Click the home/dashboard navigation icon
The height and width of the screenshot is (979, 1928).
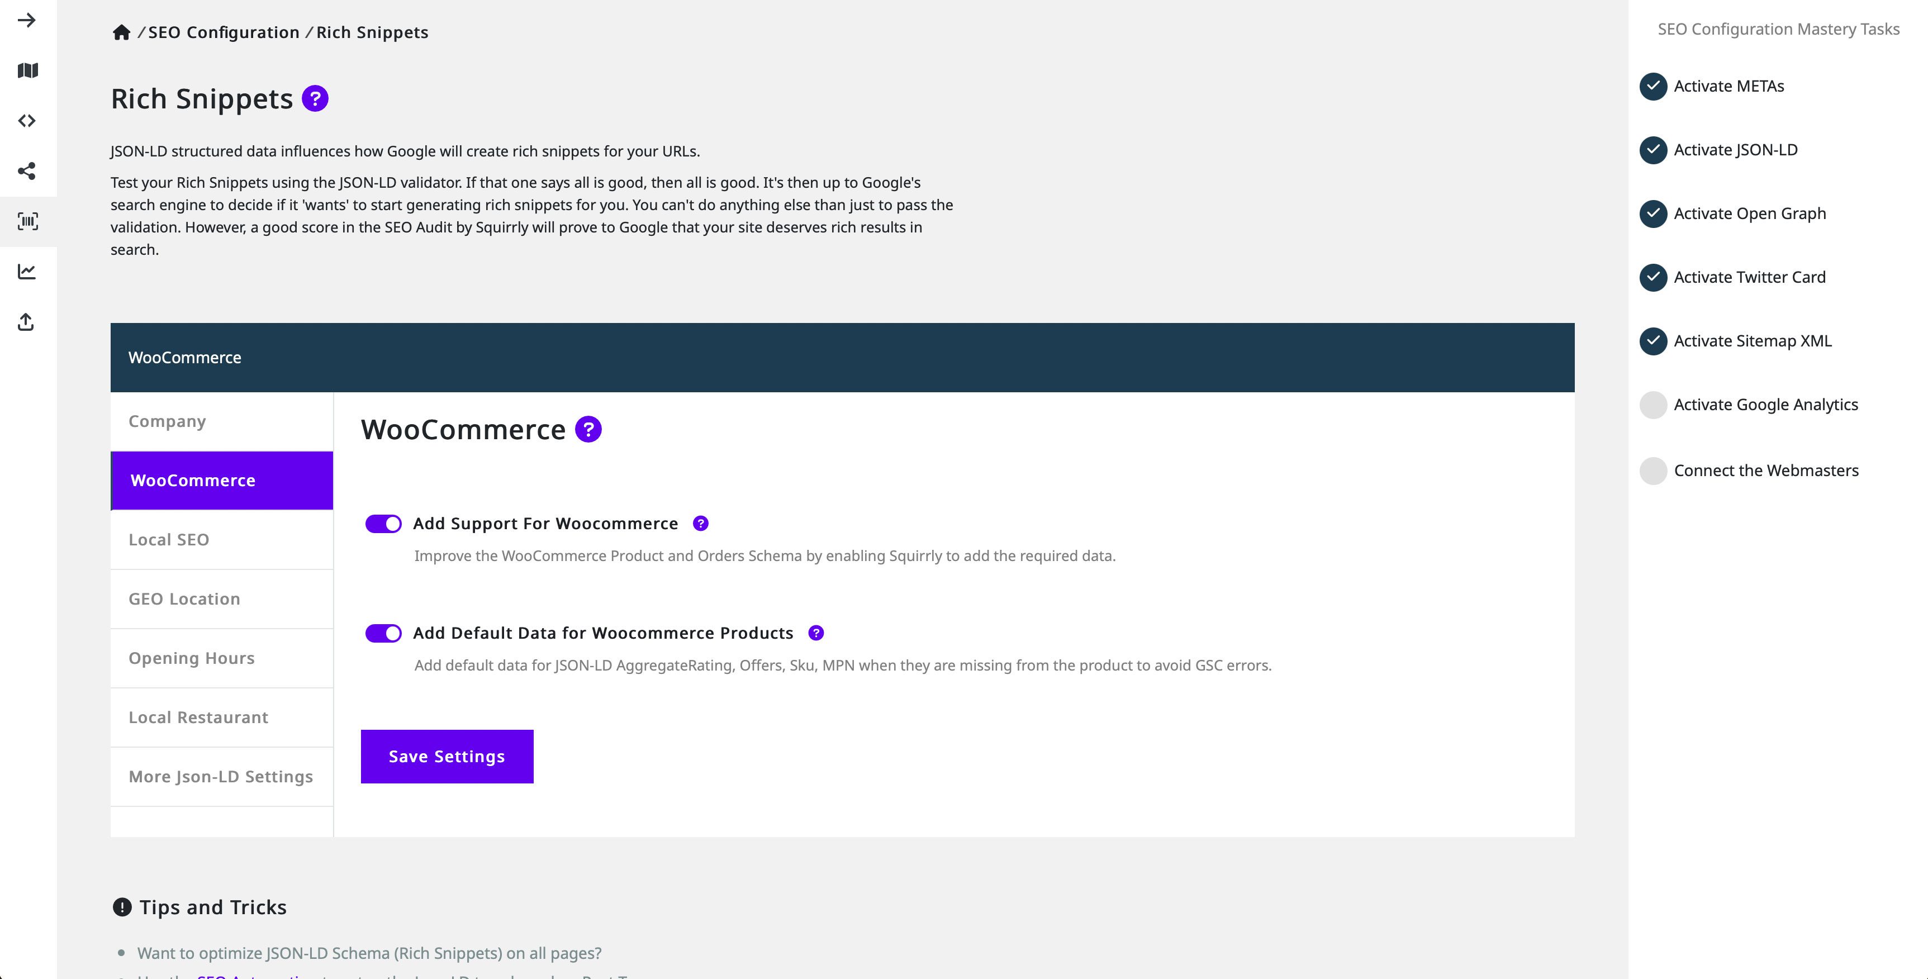[x=120, y=31]
